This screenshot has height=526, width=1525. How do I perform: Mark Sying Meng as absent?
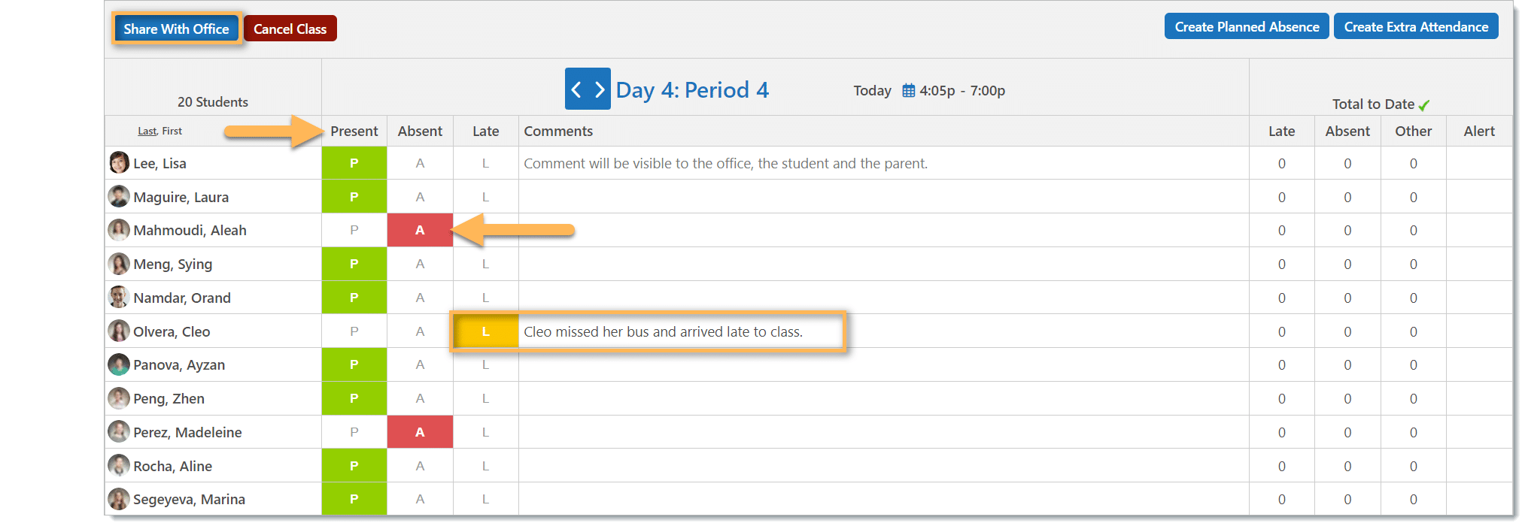(x=420, y=264)
